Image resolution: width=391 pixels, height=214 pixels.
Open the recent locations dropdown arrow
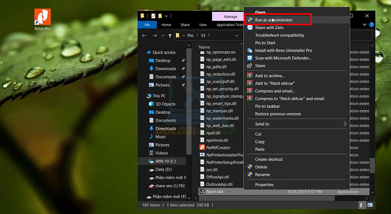163,36
